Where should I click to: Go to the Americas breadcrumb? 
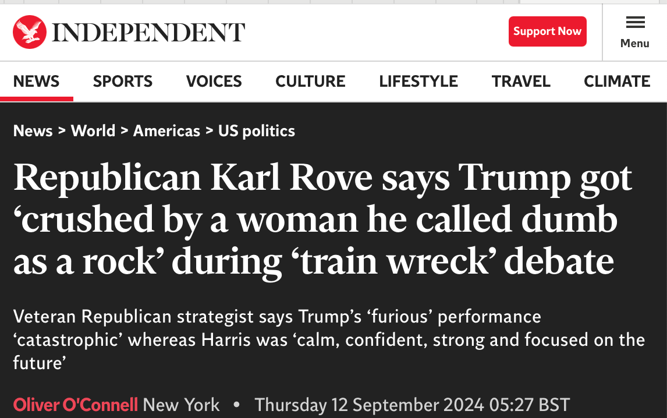[166, 130]
